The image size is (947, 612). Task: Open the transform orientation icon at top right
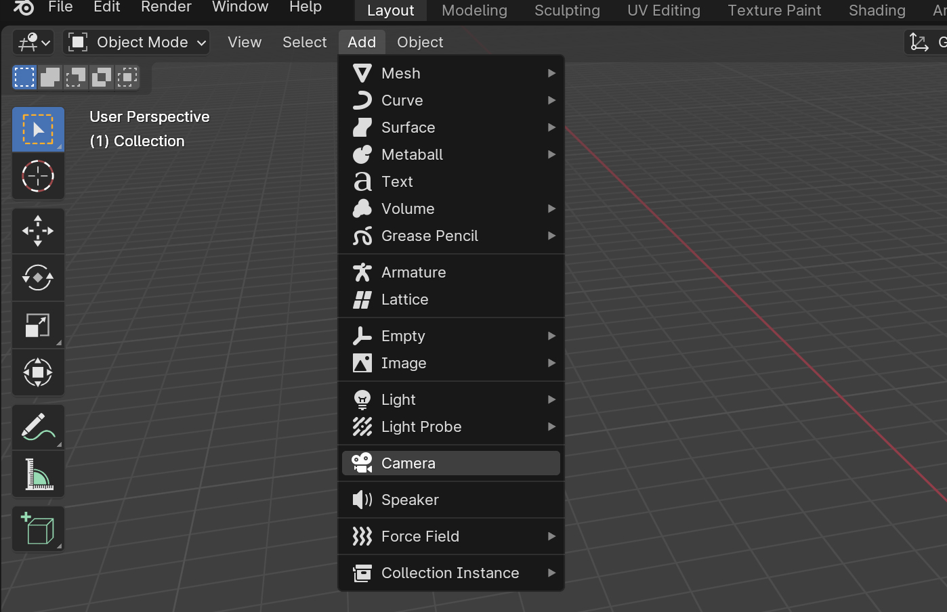point(919,43)
